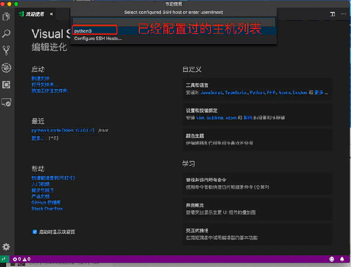The width and height of the screenshot is (351, 267).
Task: Click the feedback smiley in the status bar
Action: coord(332,259)
